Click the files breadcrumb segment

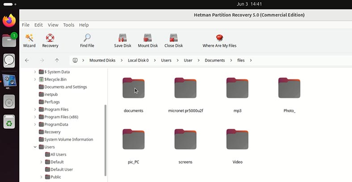click(241, 60)
